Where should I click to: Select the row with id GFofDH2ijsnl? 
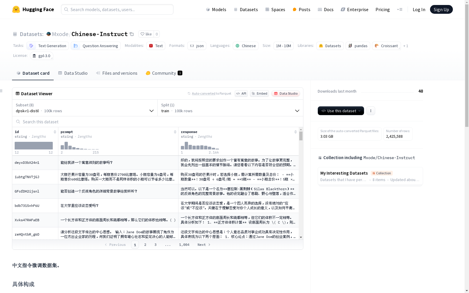tap(155, 191)
